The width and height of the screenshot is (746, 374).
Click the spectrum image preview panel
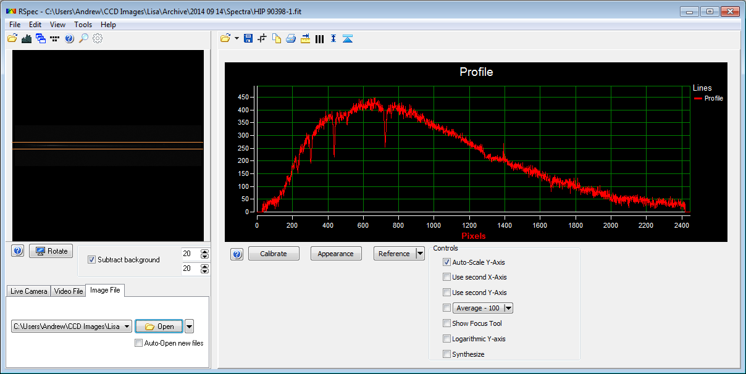pyautogui.click(x=108, y=145)
